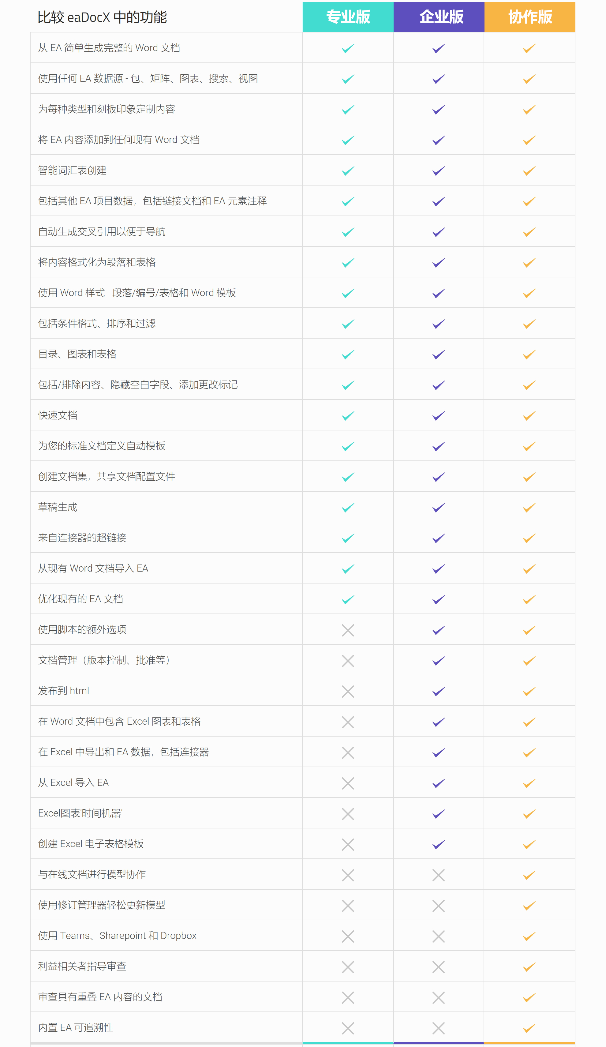This screenshot has height=1047, width=606.
Task: Click 专业版 checkmark for 来自连接器的超链接
Action: tap(348, 539)
